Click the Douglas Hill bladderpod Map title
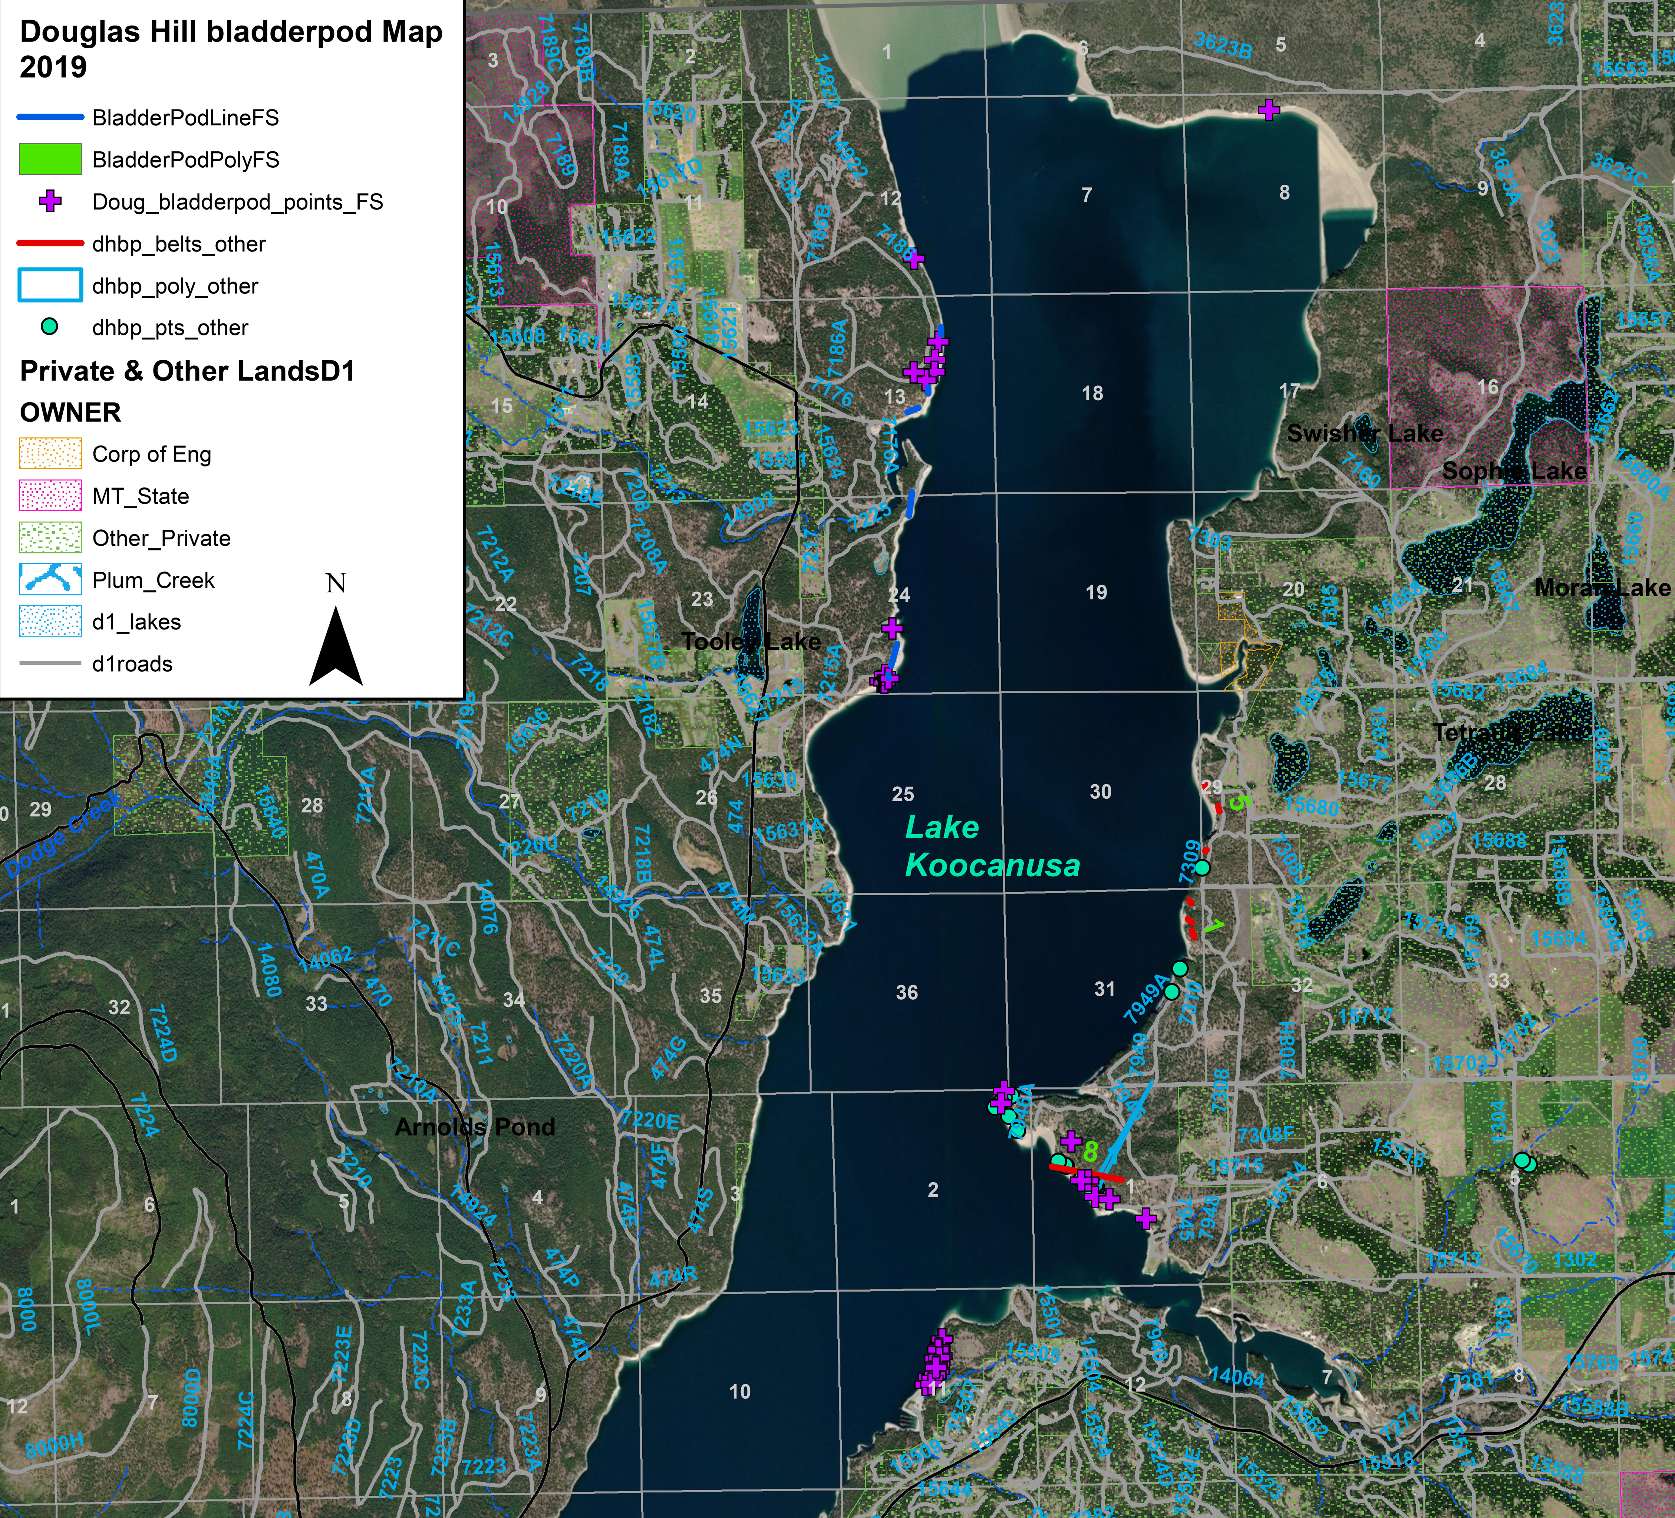 click(x=231, y=49)
